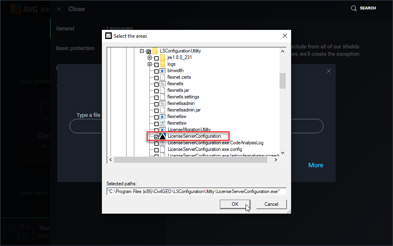Click the Cancel button
Image resolution: width=393 pixels, height=246 pixels.
(x=271, y=204)
